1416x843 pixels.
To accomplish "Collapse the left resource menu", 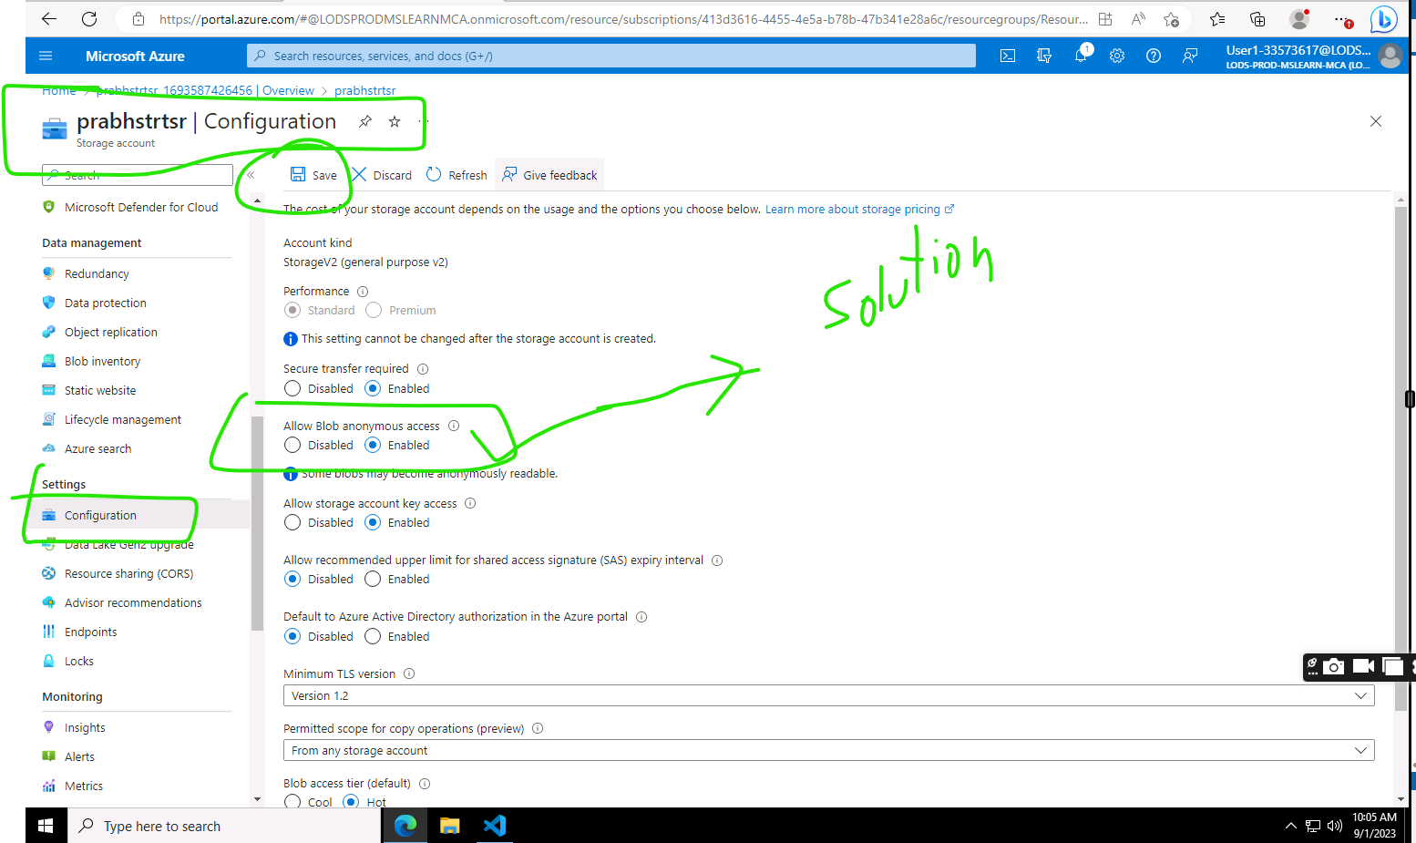I will pyautogui.click(x=251, y=174).
